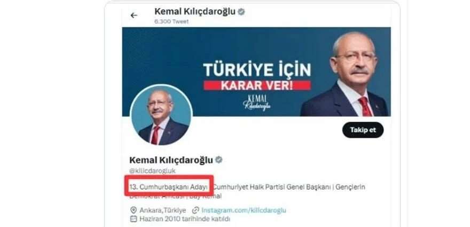Click the calendar icon beside join date
470x227 pixels.
click(134, 219)
